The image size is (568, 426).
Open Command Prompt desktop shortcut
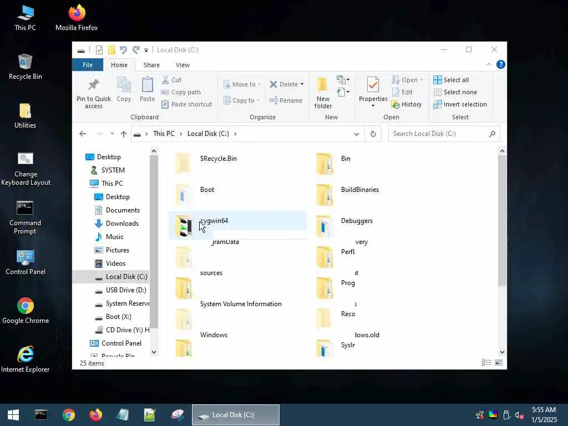[x=26, y=217]
